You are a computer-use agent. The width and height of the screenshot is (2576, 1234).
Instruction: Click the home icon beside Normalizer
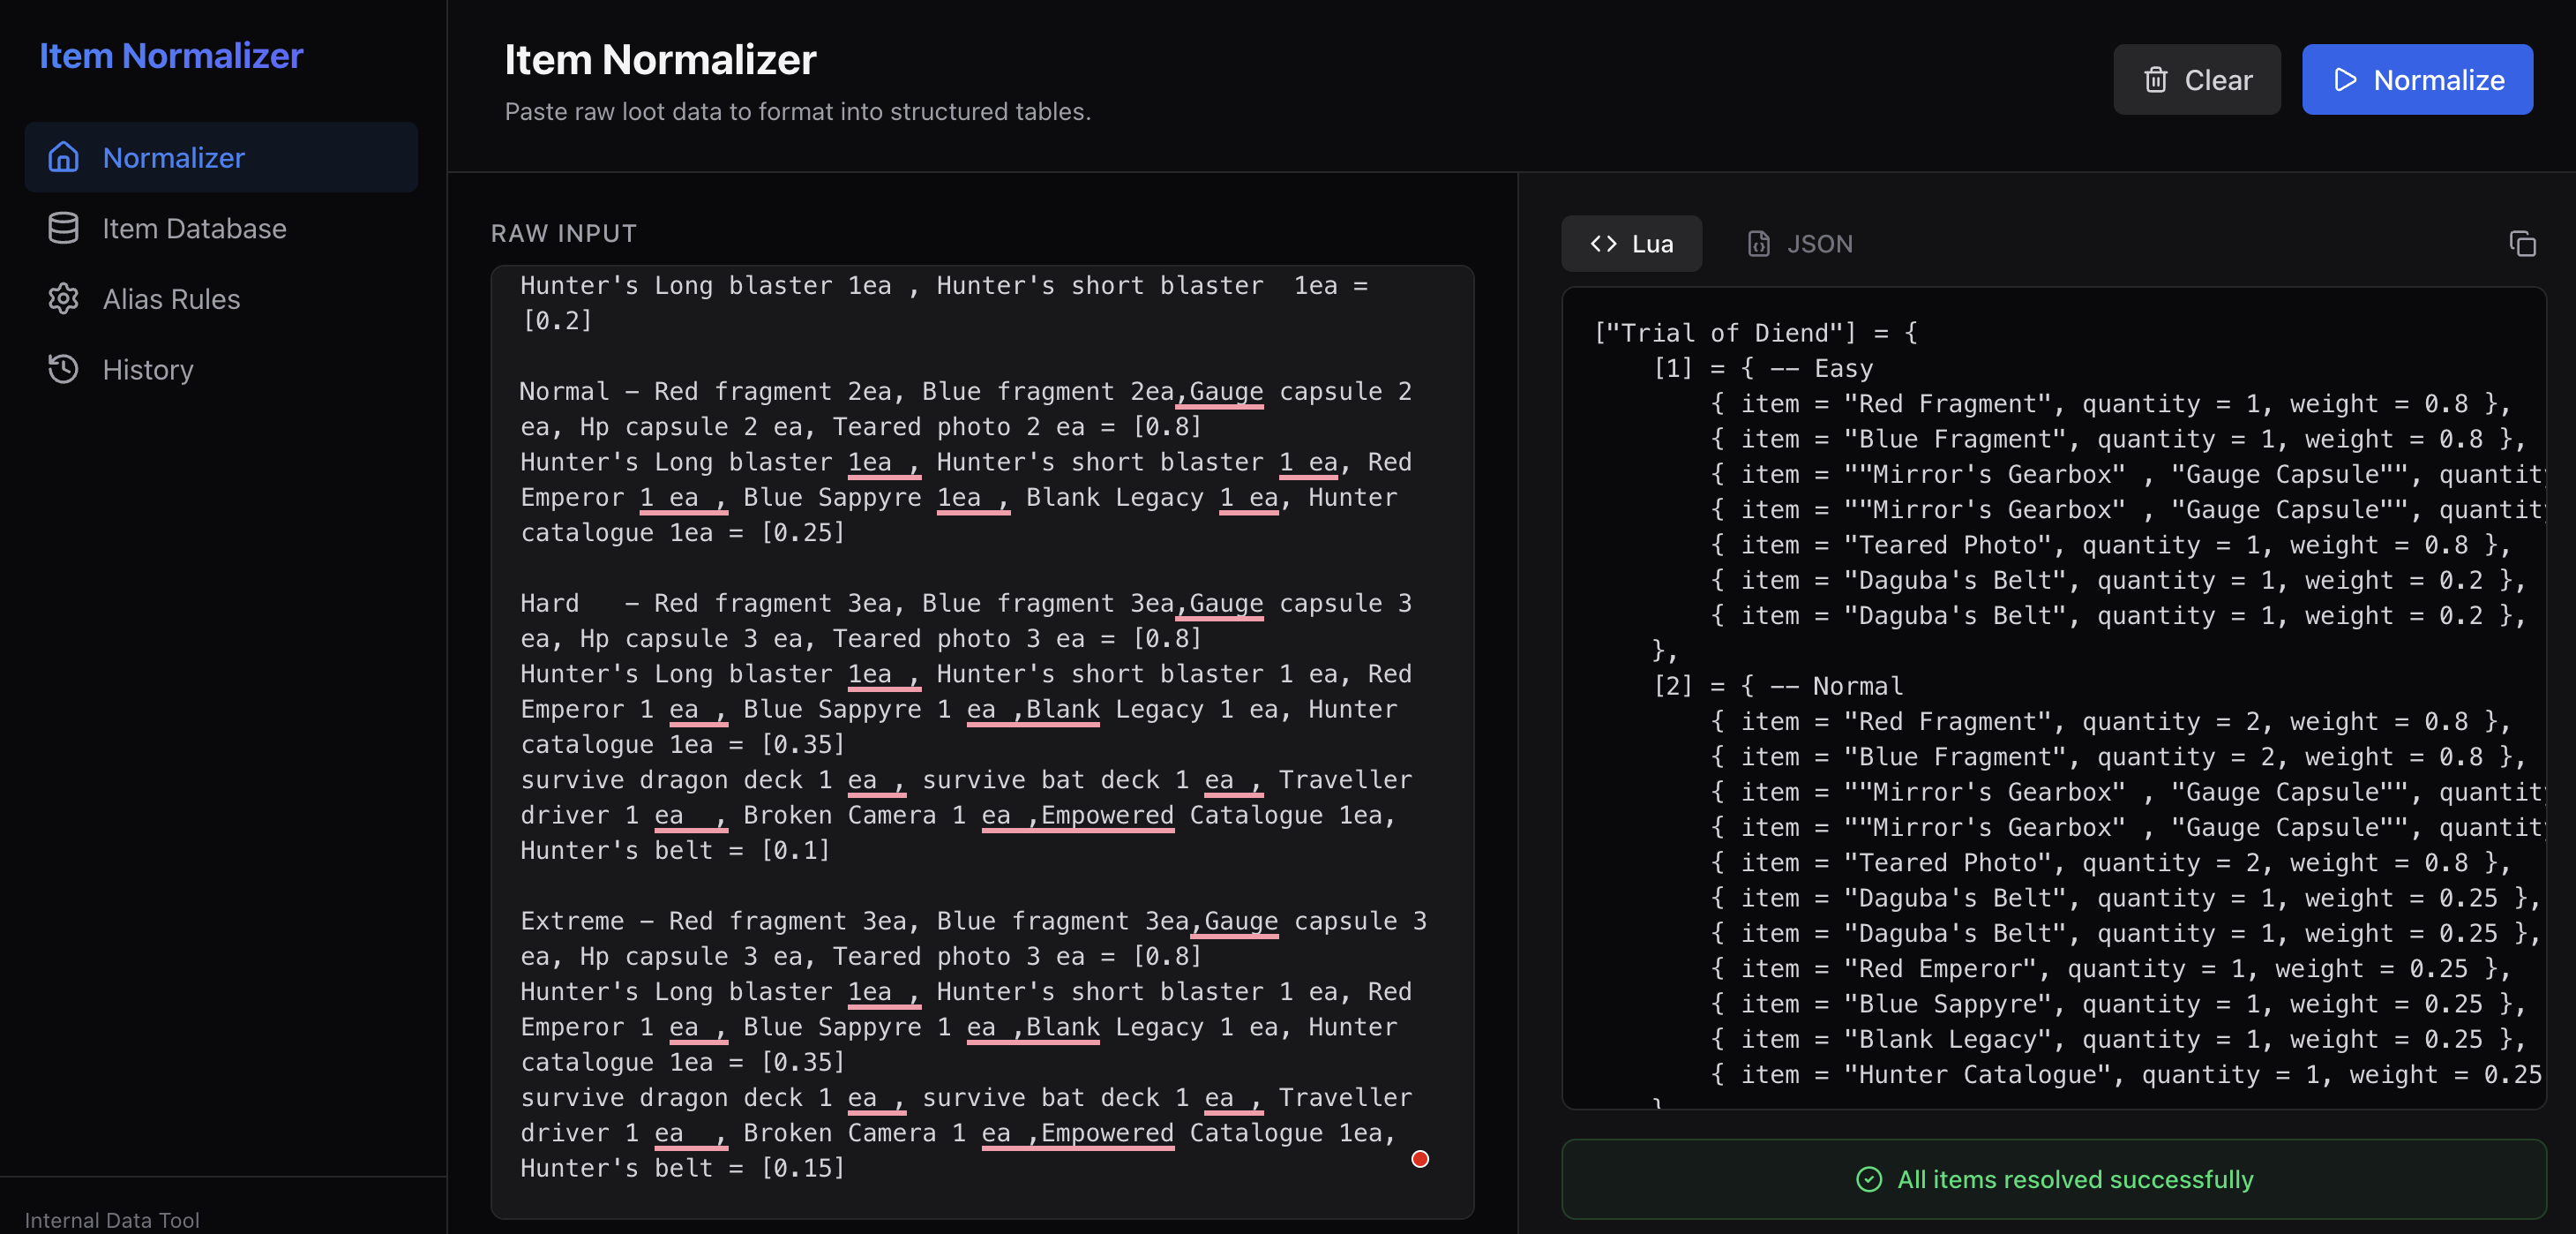(x=63, y=157)
